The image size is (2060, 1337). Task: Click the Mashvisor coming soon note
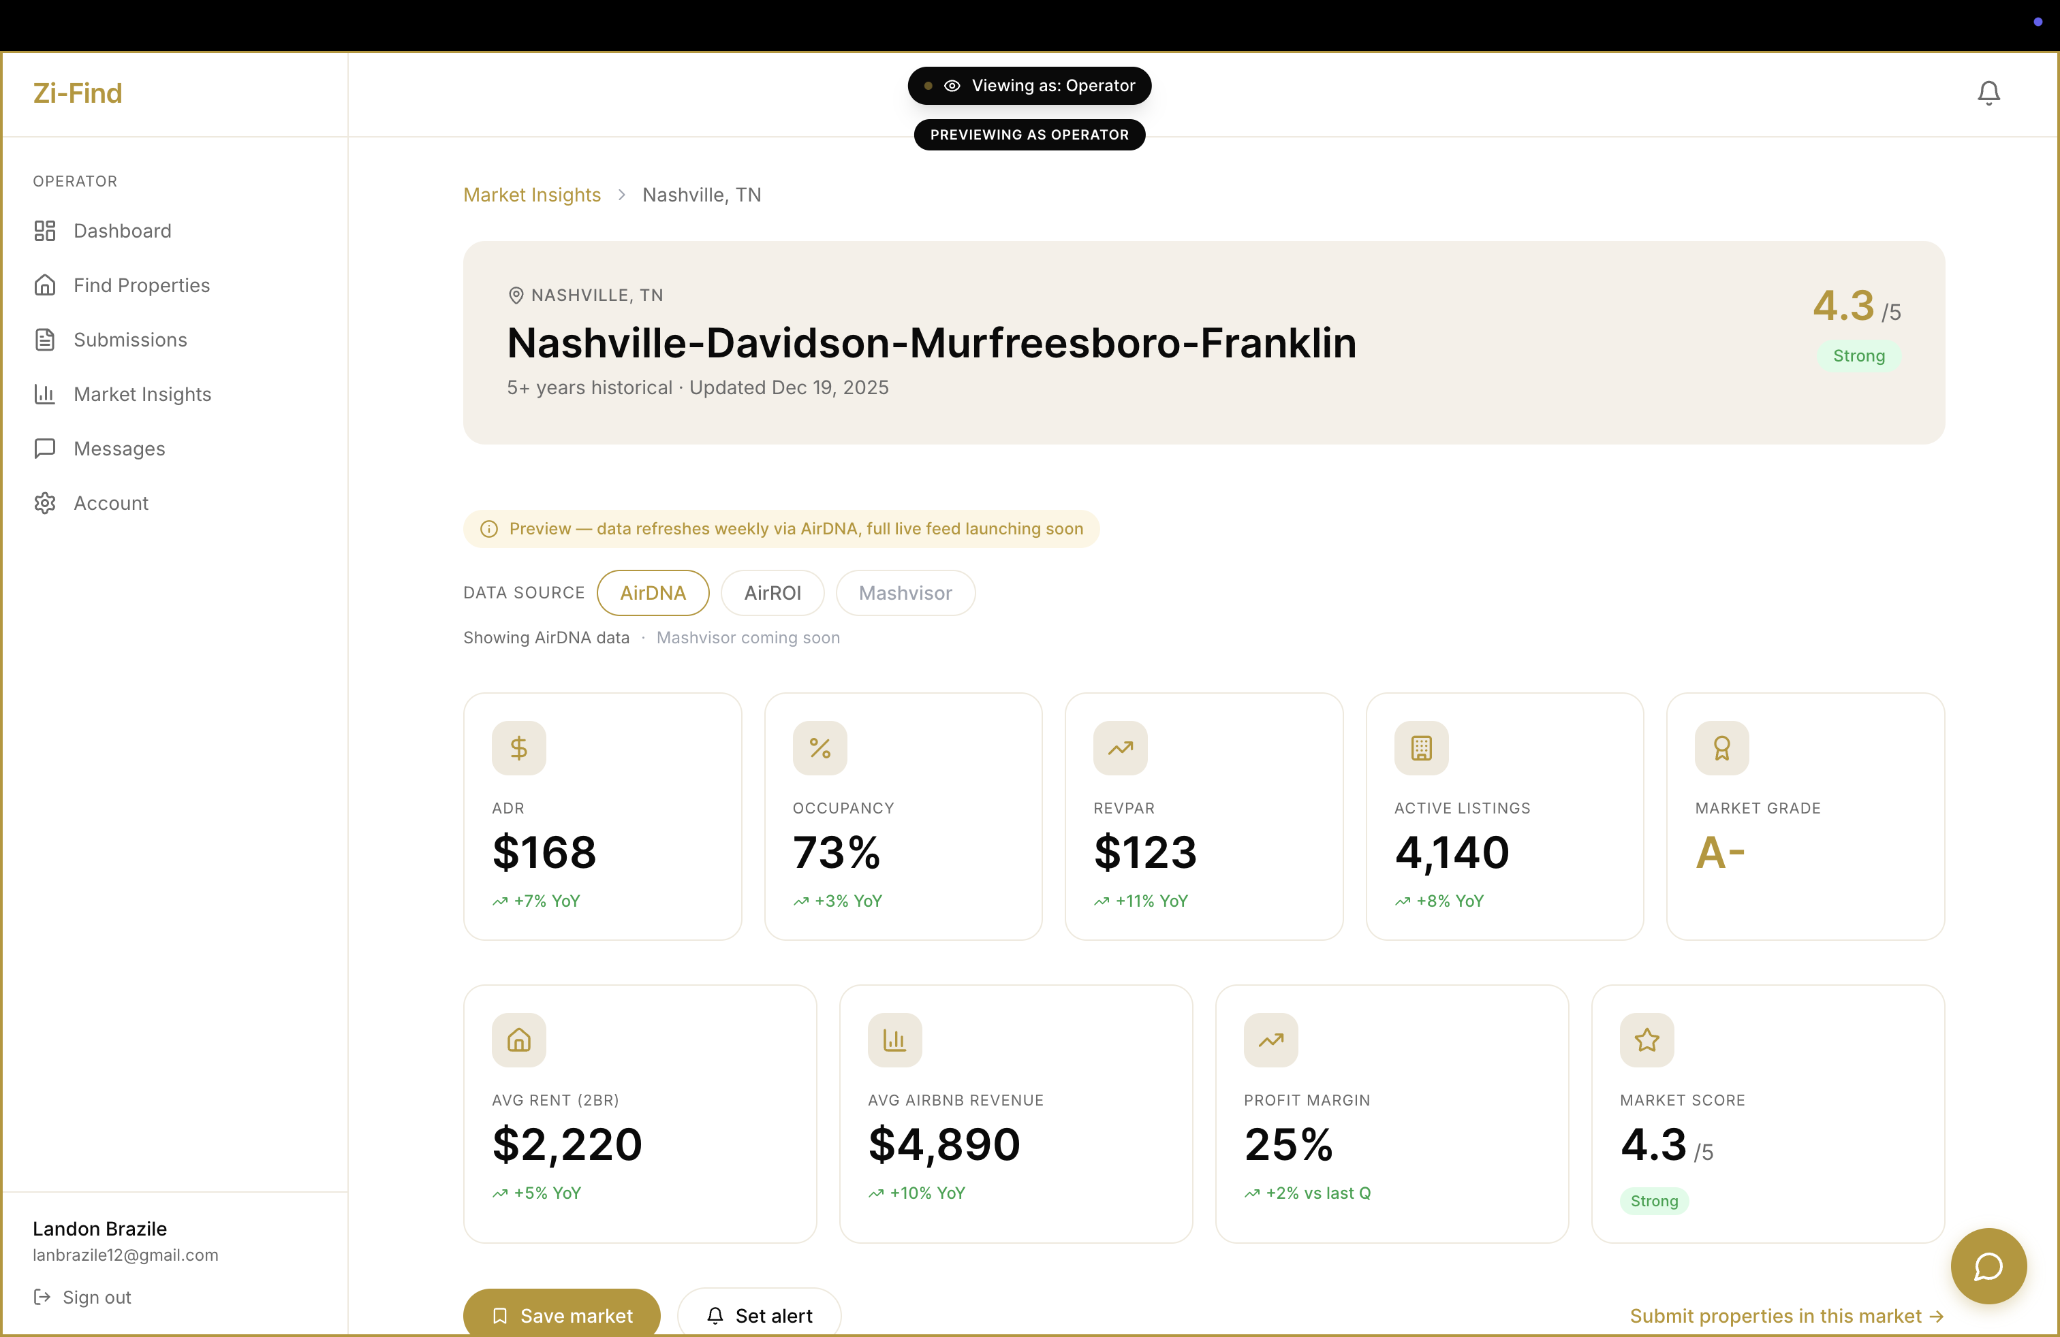748,639
